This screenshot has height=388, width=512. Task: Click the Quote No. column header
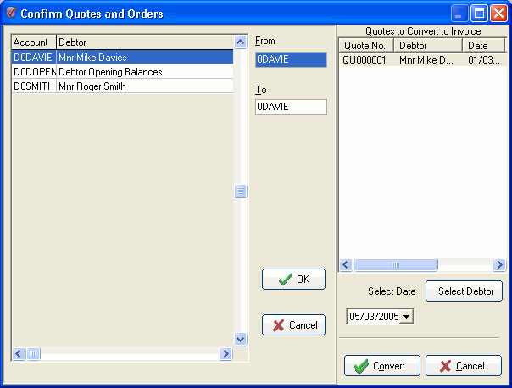[x=366, y=46]
